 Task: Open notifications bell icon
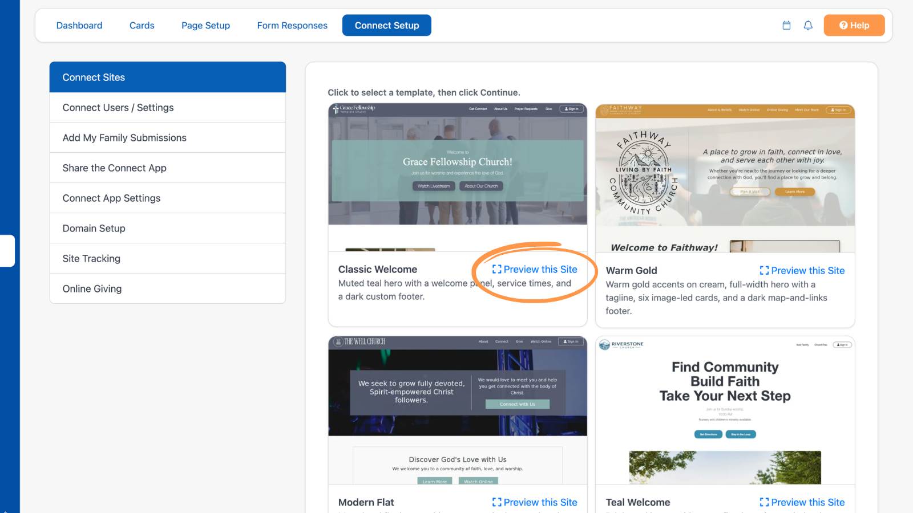pos(808,25)
